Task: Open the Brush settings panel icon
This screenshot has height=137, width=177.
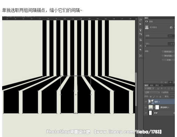Action: click(140, 34)
